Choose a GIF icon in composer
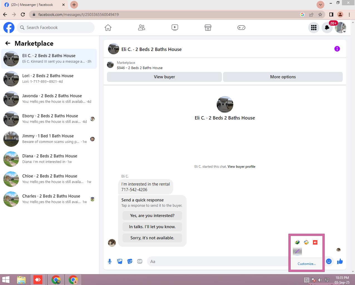The width and height of the screenshot is (355, 285). tap(140, 261)
